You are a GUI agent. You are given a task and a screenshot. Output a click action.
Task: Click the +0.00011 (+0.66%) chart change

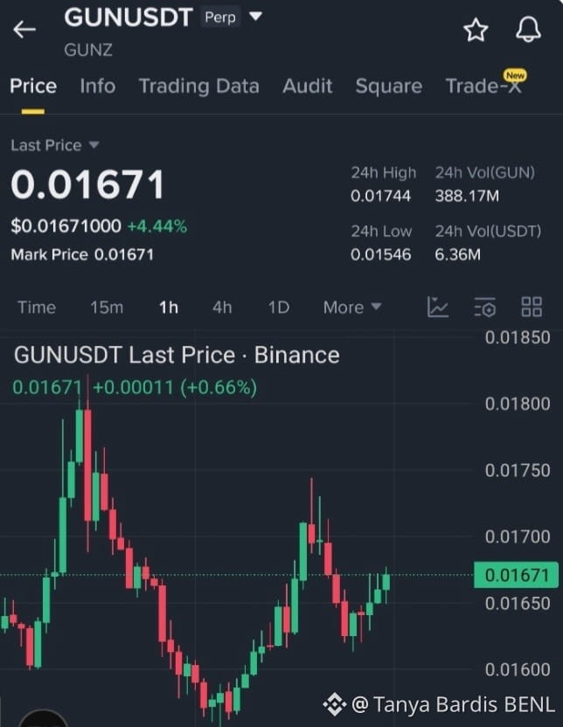tap(175, 387)
